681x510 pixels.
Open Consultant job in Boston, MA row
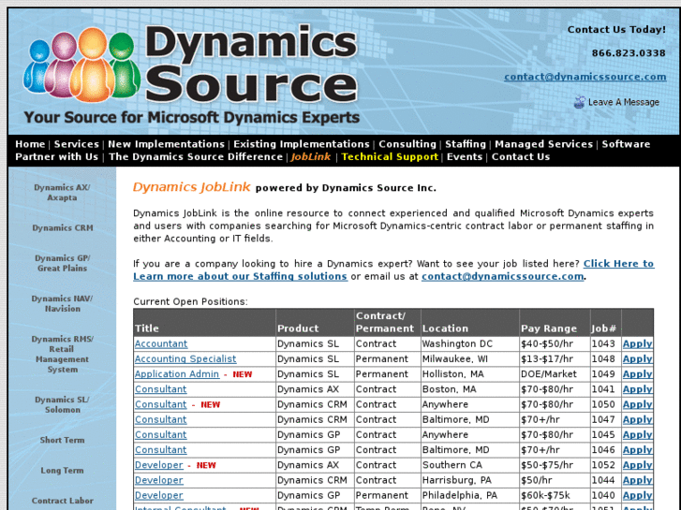pyautogui.click(x=161, y=389)
